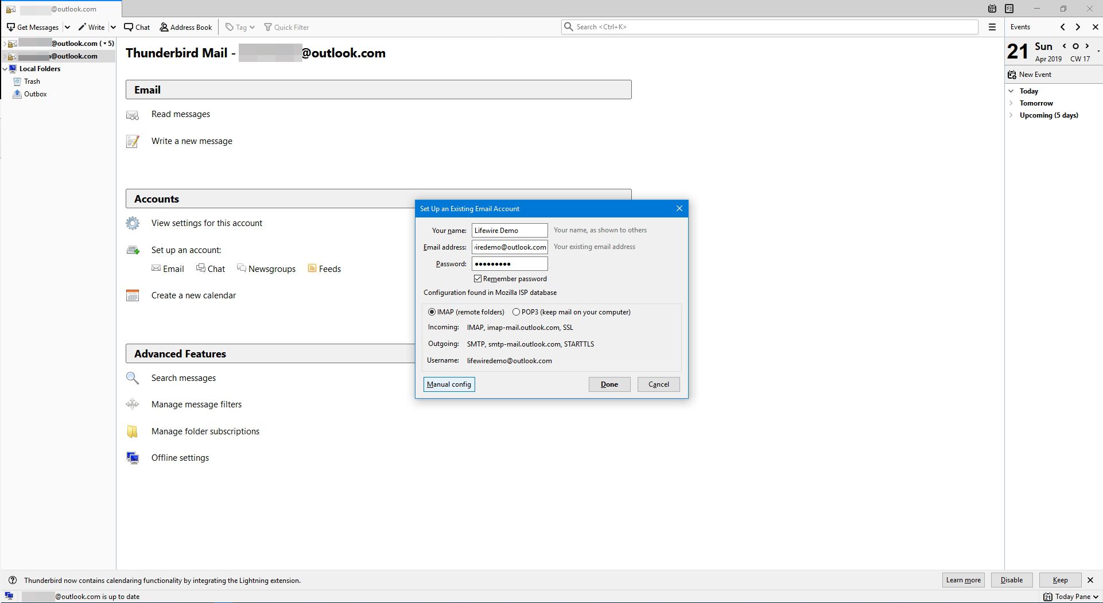Screen dimensions: 1103x603
Task: Click the Write toolbar button
Action: pyautogui.click(x=92, y=27)
